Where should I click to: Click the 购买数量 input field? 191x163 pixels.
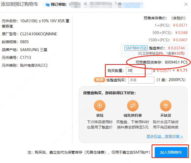tap(139, 71)
